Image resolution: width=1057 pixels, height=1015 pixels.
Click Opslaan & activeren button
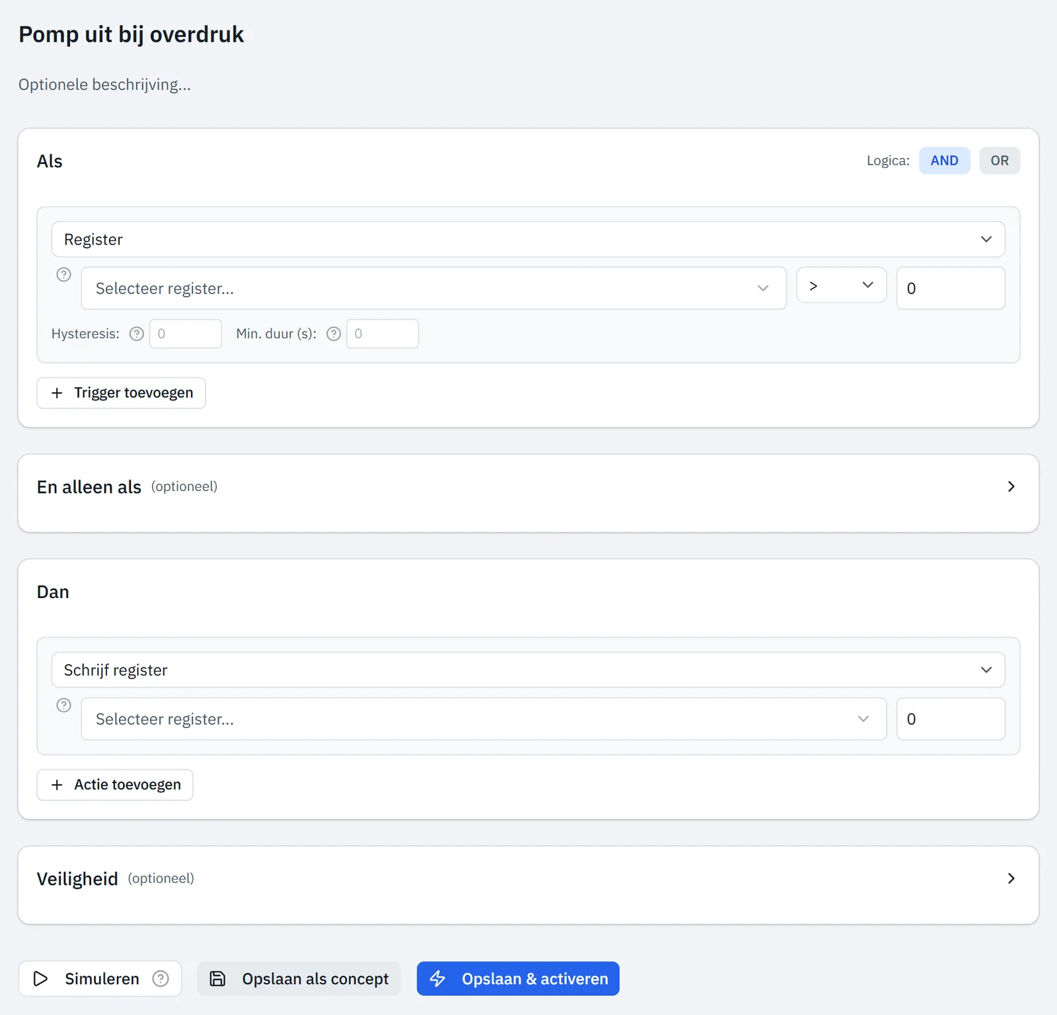click(518, 979)
